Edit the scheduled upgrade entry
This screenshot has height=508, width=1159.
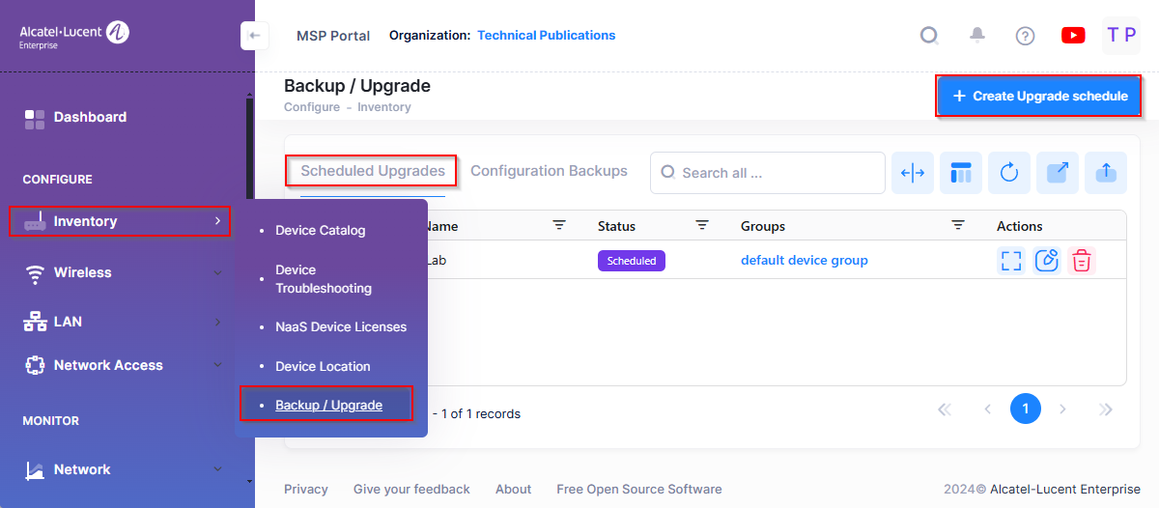pos(1047,261)
